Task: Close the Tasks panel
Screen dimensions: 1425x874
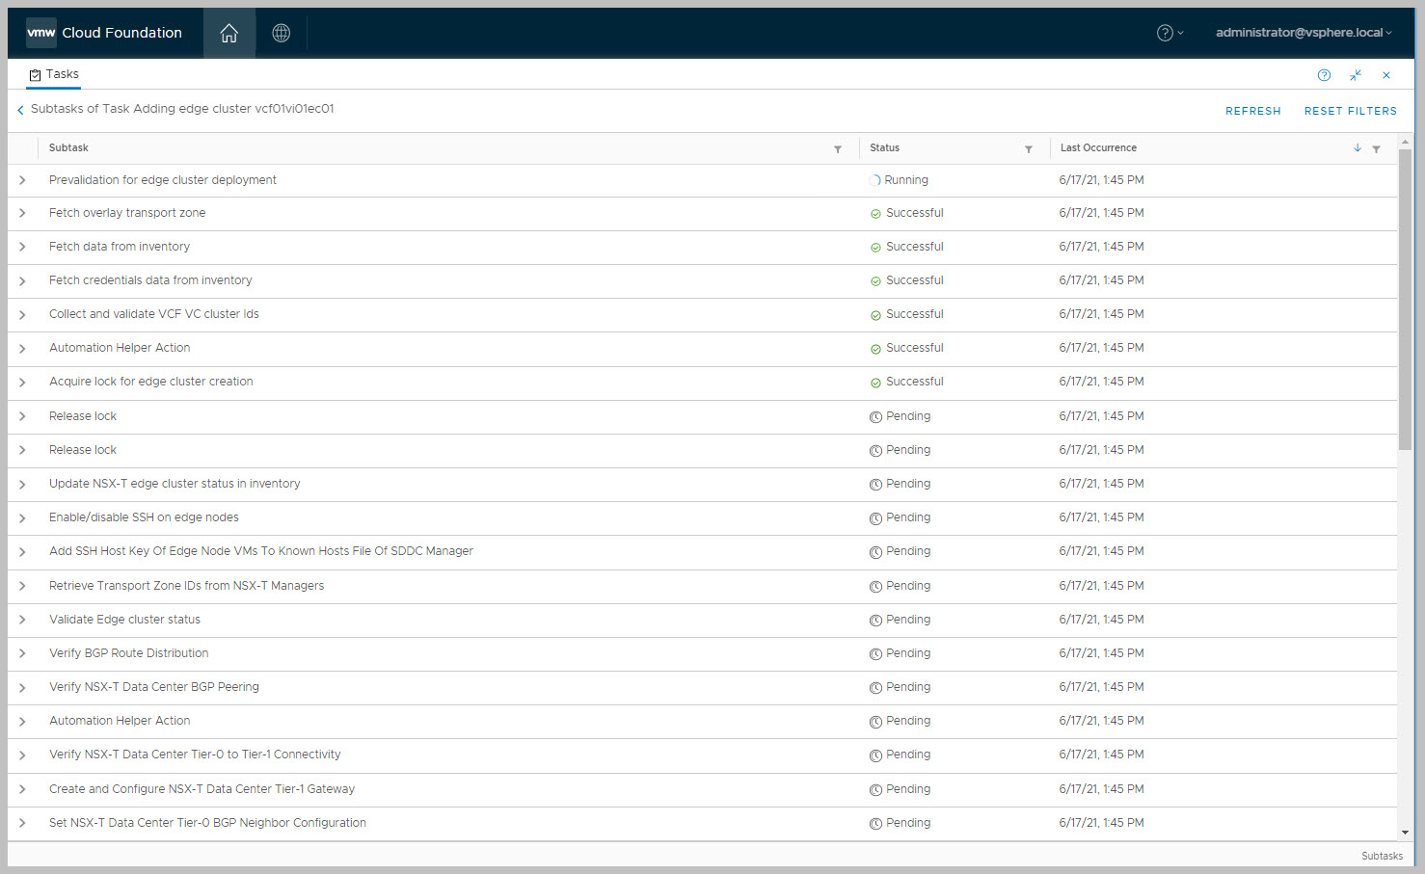Action: pyautogui.click(x=1386, y=75)
